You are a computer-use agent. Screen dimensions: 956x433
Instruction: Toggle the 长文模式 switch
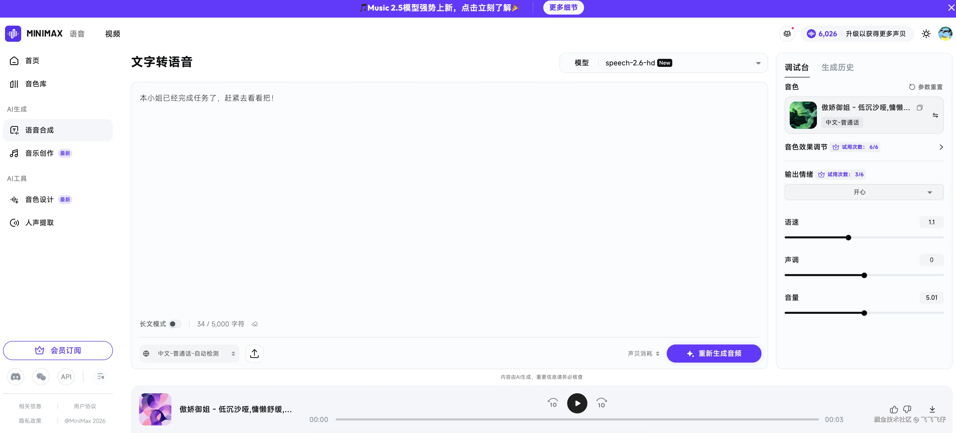coord(175,324)
